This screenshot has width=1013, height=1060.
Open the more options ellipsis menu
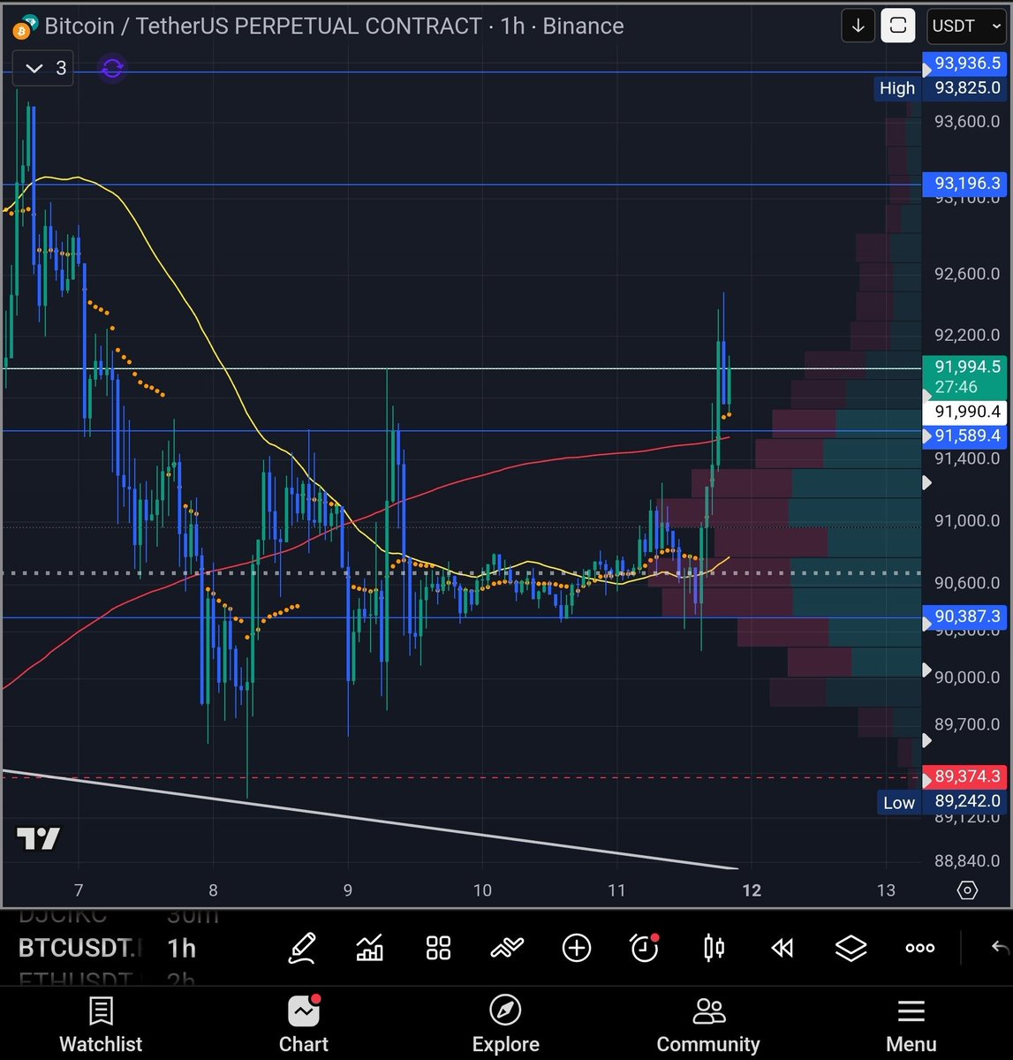point(919,947)
